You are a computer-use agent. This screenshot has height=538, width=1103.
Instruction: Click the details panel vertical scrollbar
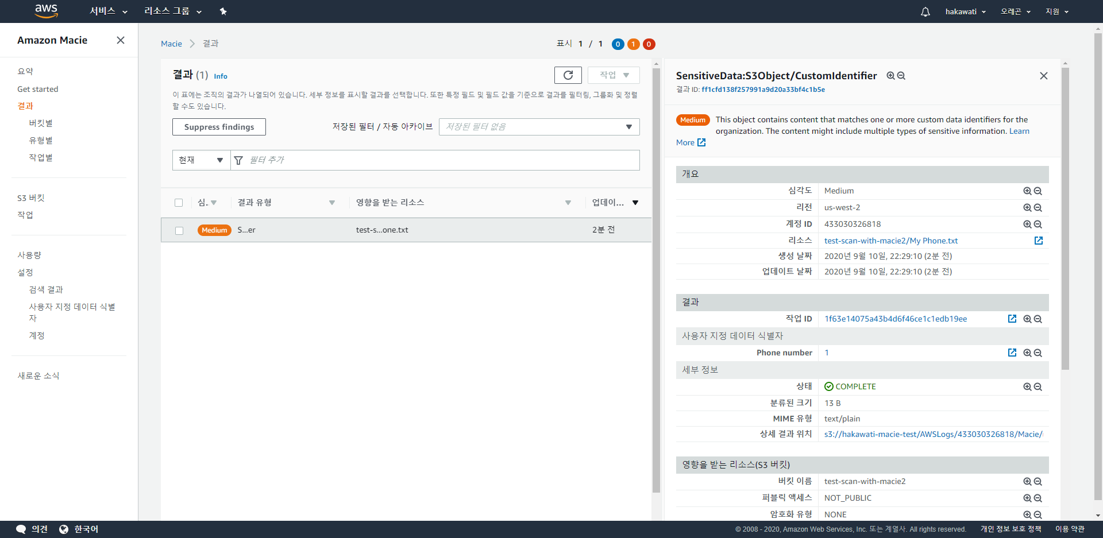(1065, 218)
